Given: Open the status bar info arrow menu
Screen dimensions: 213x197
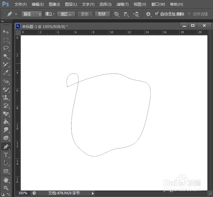Looking at the screenshot, I should click(x=93, y=193).
